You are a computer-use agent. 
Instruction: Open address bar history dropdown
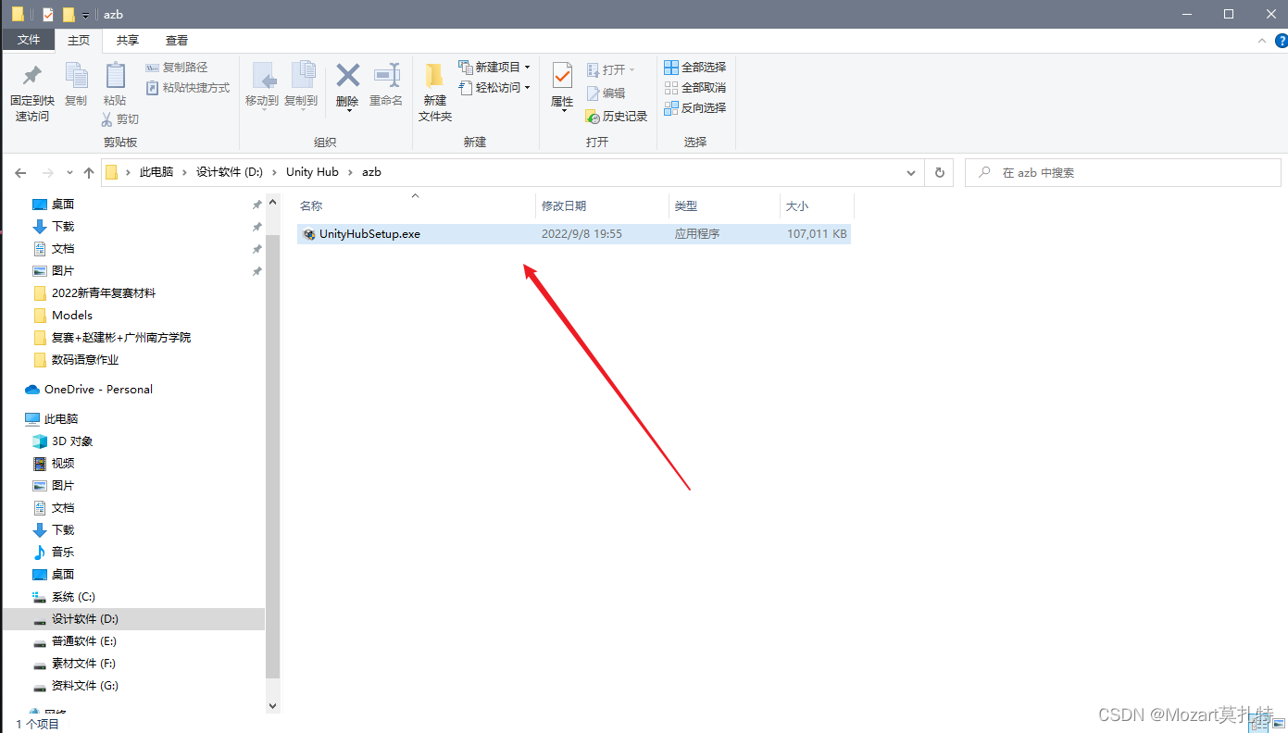click(x=911, y=173)
